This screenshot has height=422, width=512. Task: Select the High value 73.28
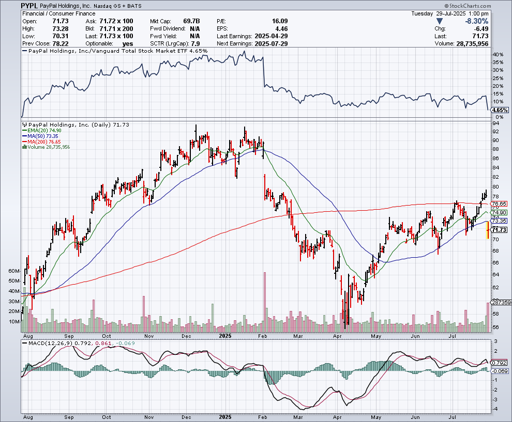61,29
